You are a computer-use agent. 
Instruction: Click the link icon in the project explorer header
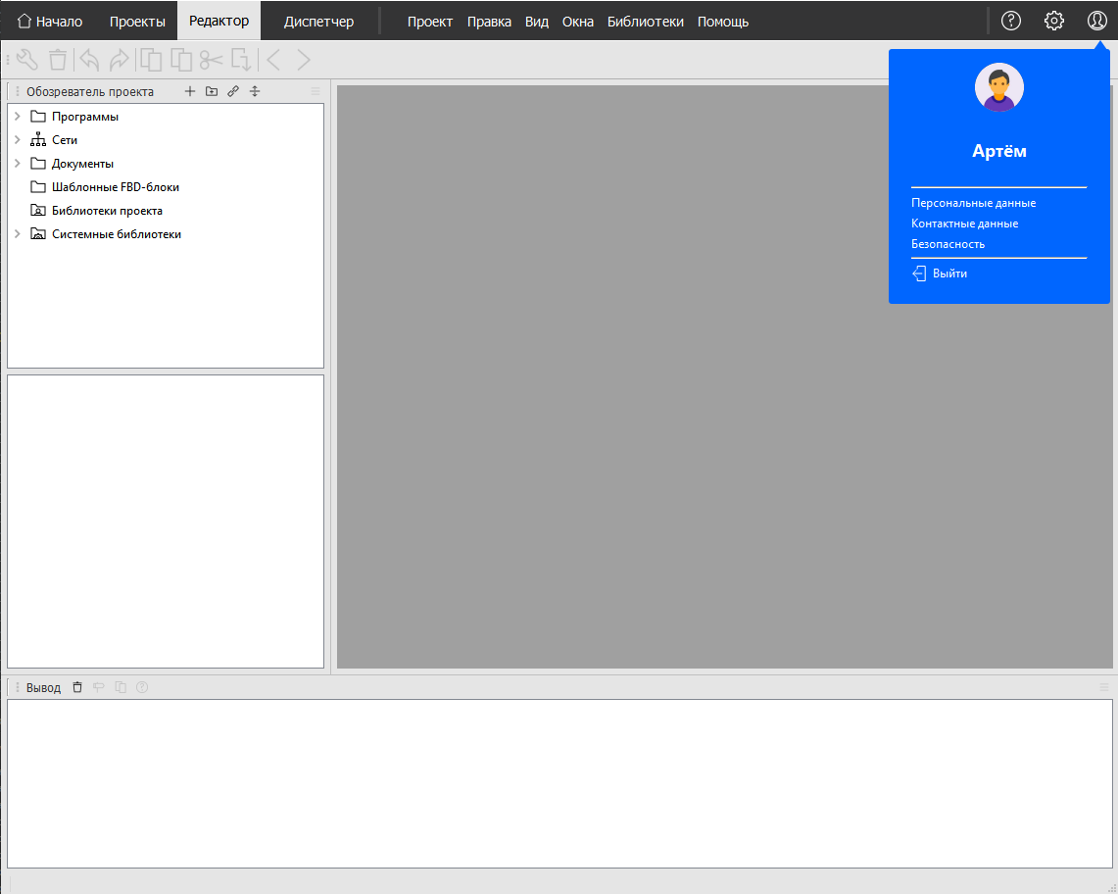233,91
